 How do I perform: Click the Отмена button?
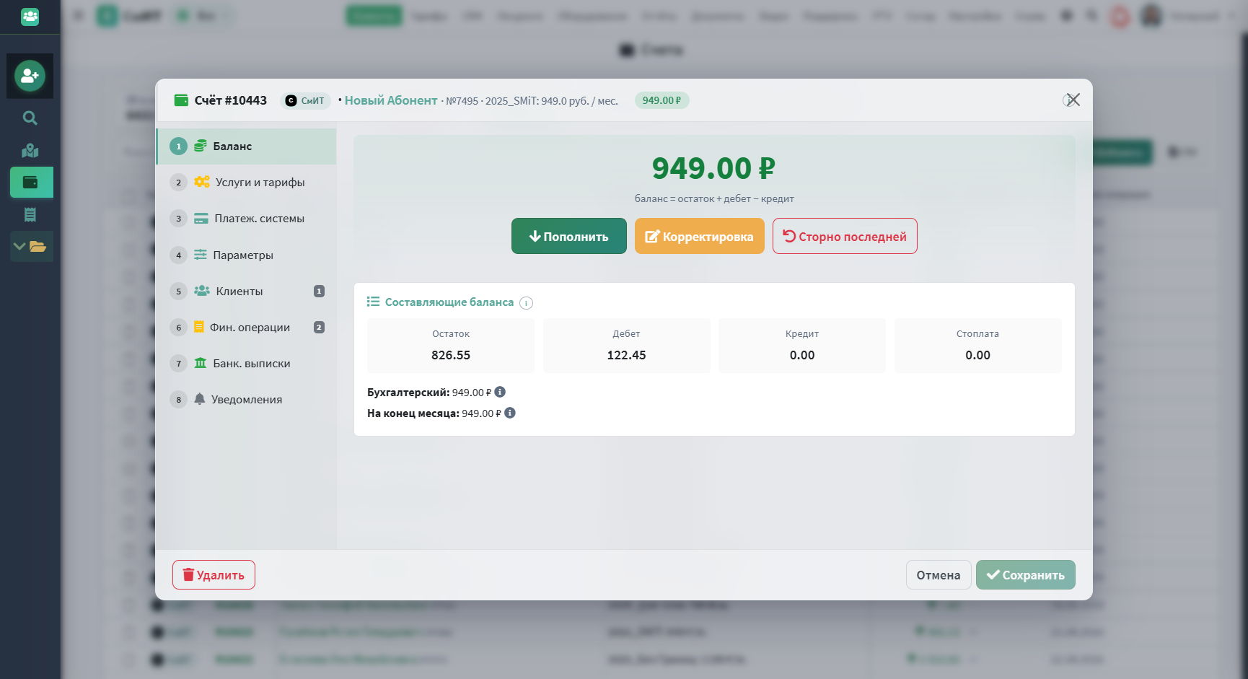tap(939, 575)
